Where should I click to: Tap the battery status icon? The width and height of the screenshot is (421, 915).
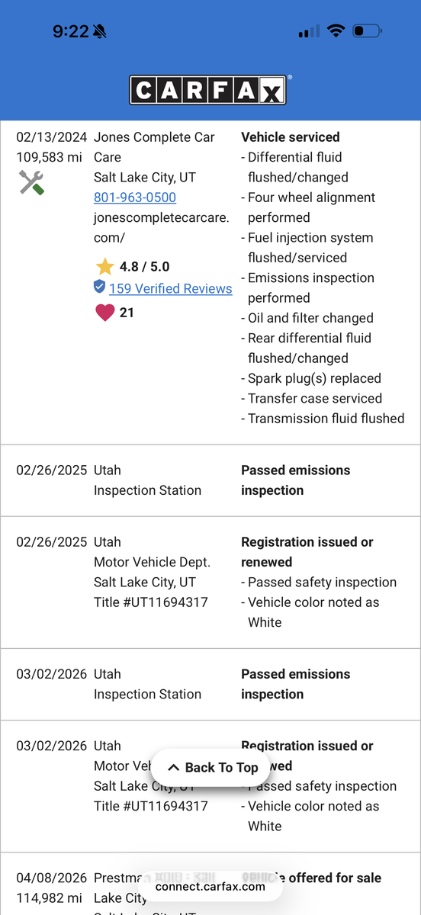(x=367, y=31)
